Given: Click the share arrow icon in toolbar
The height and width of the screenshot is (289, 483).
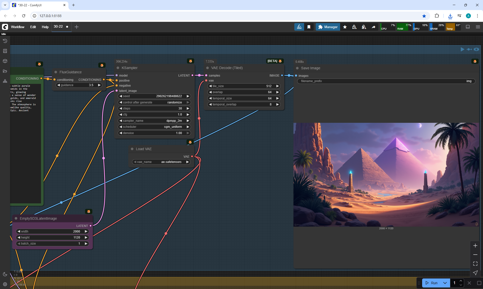Looking at the screenshot, I should (x=374, y=27).
